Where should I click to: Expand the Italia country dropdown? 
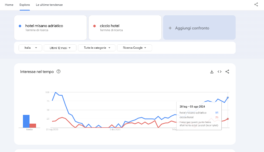pyautogui.click(x=31, y=48)
